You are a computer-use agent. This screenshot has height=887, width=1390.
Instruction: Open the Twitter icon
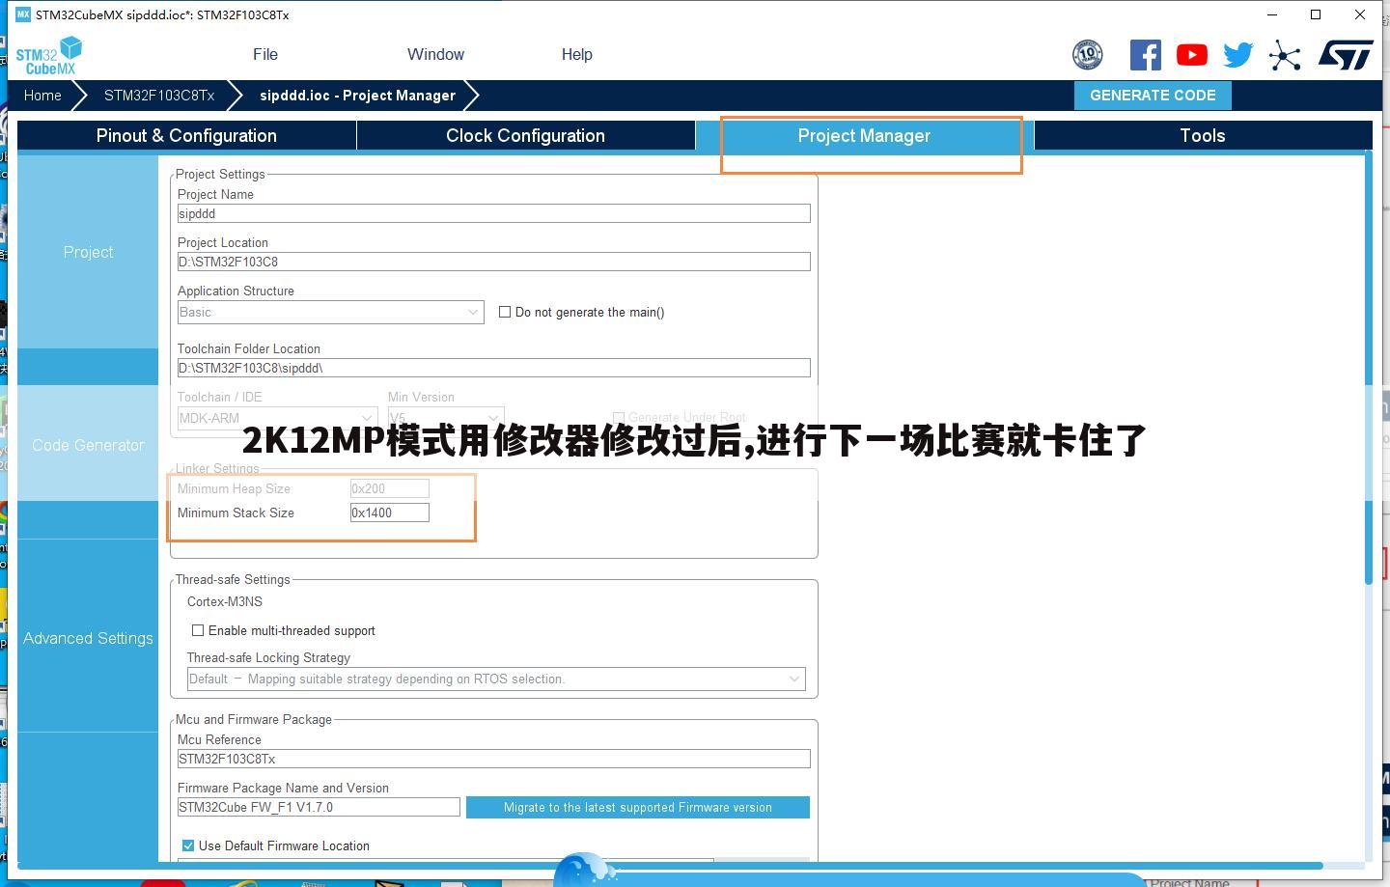coord(1237,55)
